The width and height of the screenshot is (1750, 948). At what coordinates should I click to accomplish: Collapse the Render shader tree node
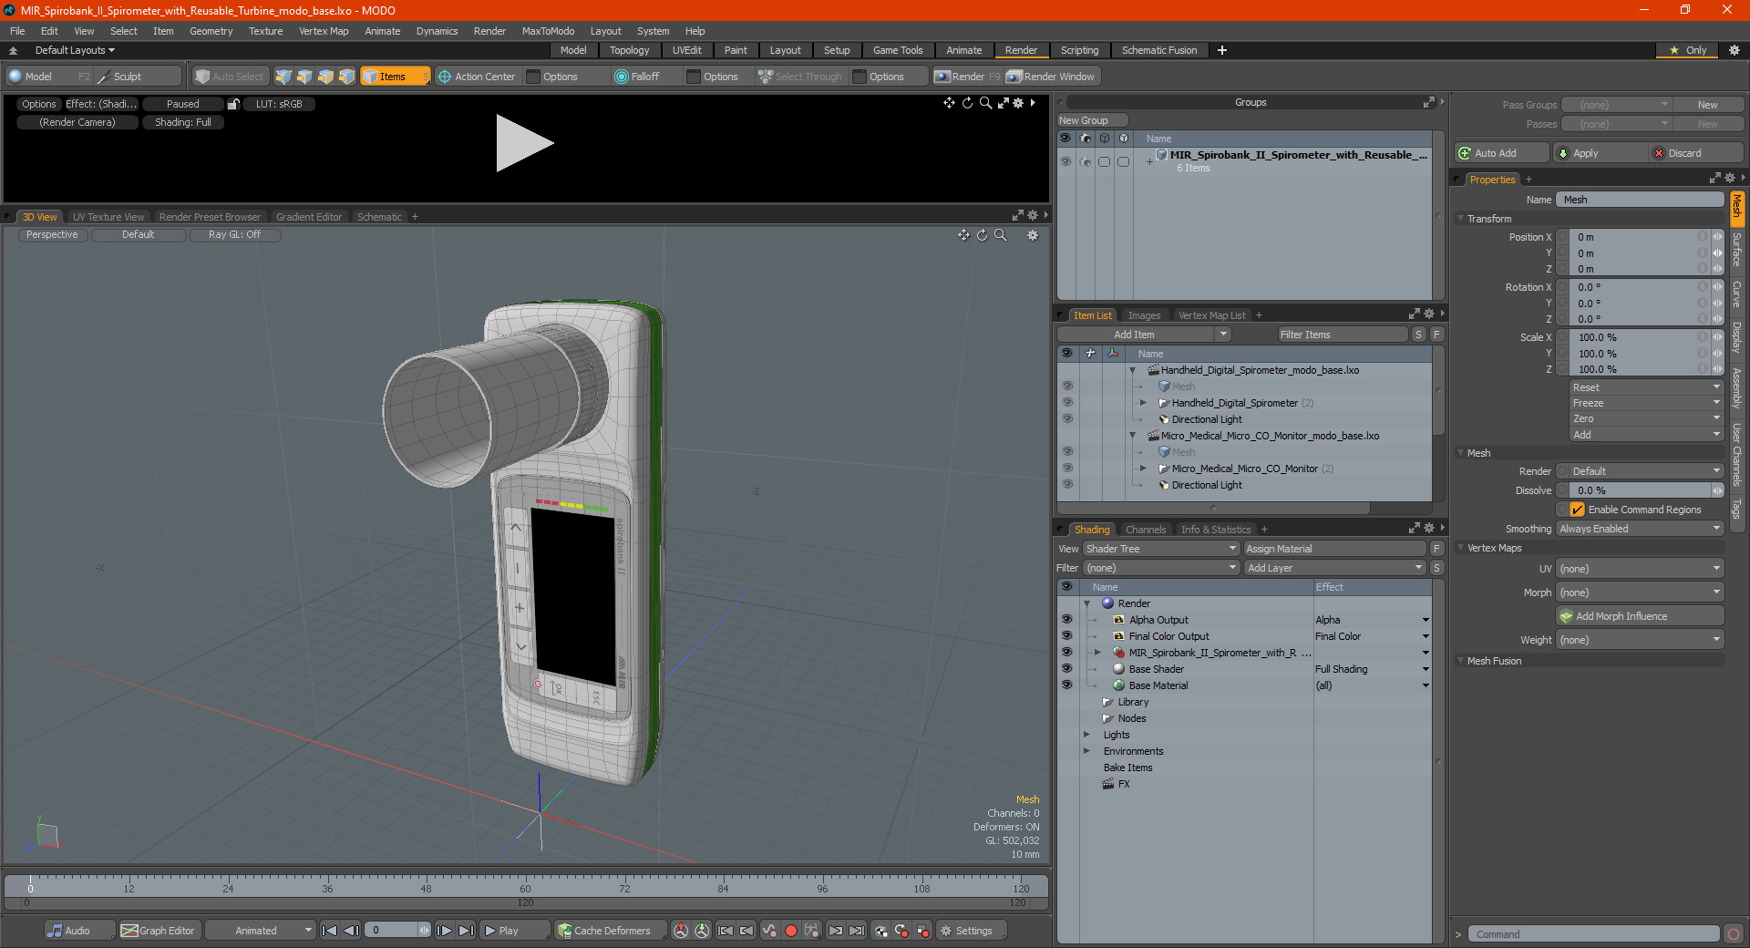point(1086,603)
